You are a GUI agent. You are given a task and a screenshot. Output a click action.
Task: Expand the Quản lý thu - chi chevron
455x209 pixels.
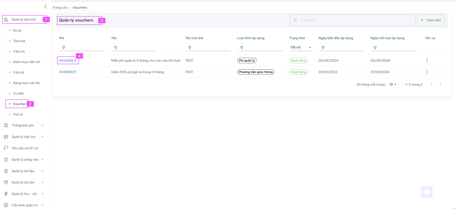pyautogui.click(x=43, y=194)
